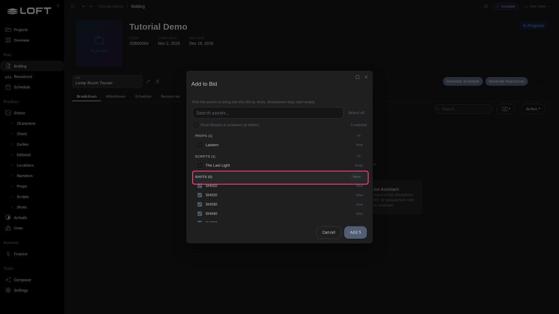Image resolution: width=559 pixels, height=314 pixels.
Task: Expand the Characters status item
Action: click(x=12, y=123)
